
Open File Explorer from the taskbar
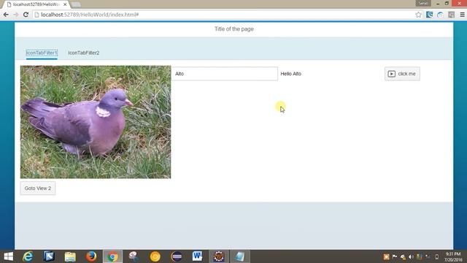click(x=70, y=256)
